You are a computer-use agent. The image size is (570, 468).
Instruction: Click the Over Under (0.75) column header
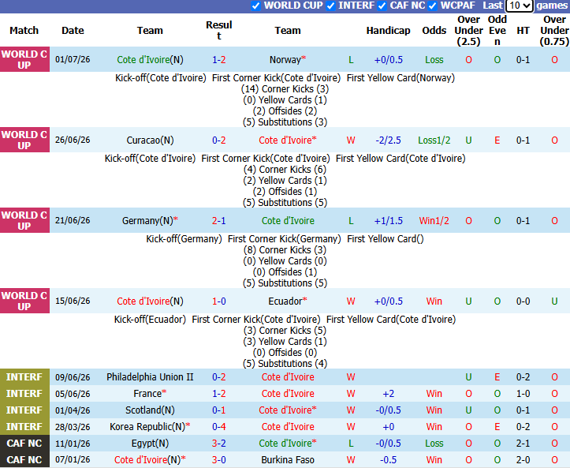click(554, 31)
